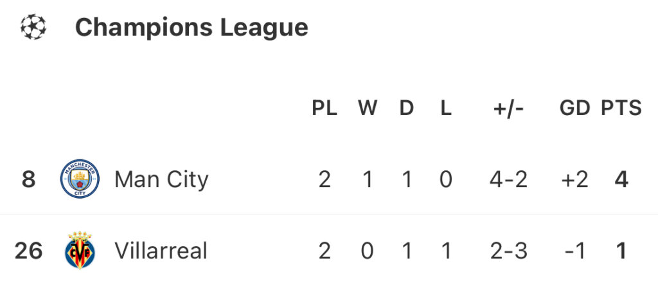Screen dimensions: 658x295
Task: Sort by the W column header
Action: [x=368, y=108]
